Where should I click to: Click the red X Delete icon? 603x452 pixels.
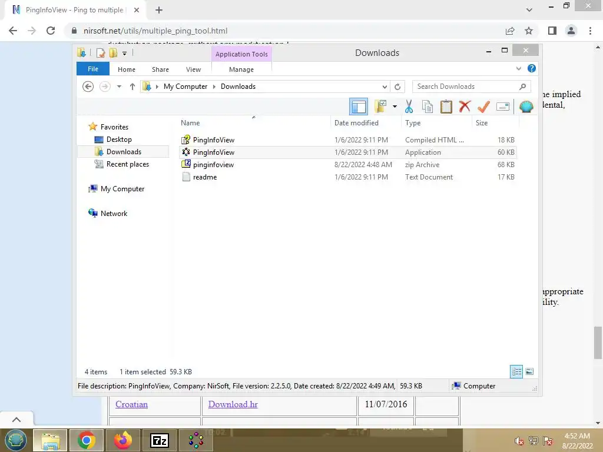[x=465, y=107]
